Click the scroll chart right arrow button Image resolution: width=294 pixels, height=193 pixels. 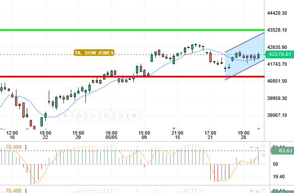point(134,116)
